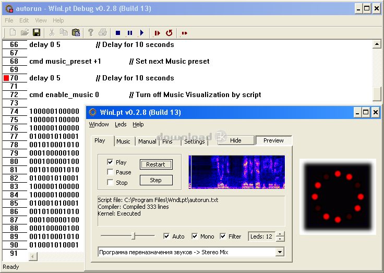Viewport: 384px width, 273px height.
Task: Click the audio spectrogram display
Action: [237, 172]
